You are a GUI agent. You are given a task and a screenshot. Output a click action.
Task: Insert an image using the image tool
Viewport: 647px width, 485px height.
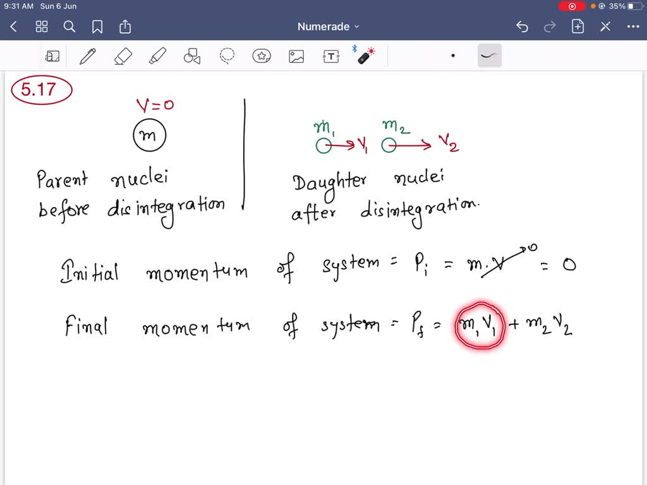pyautogui.click(x=296, y=56)
